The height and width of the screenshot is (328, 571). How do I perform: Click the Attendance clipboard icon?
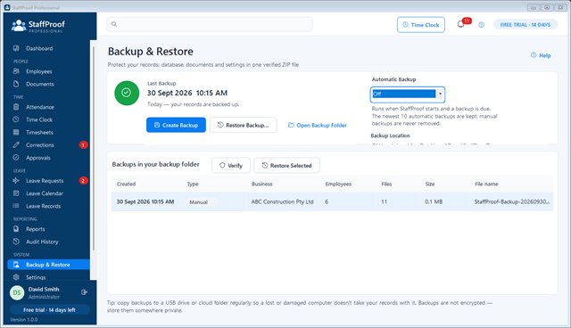click(x=16, y=107)
